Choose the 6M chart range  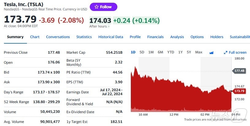161,52
